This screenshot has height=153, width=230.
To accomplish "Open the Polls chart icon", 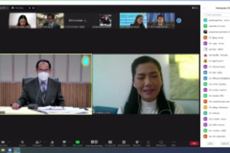I will (52, 142).
